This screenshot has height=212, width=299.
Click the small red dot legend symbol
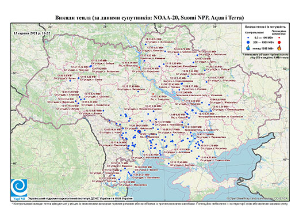pos(279,38)
